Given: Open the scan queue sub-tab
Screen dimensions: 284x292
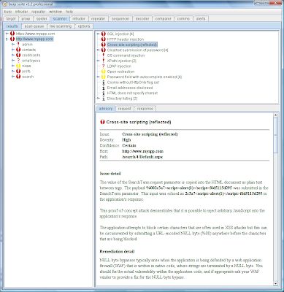Looking at the screenshot, I should point(34,26).
